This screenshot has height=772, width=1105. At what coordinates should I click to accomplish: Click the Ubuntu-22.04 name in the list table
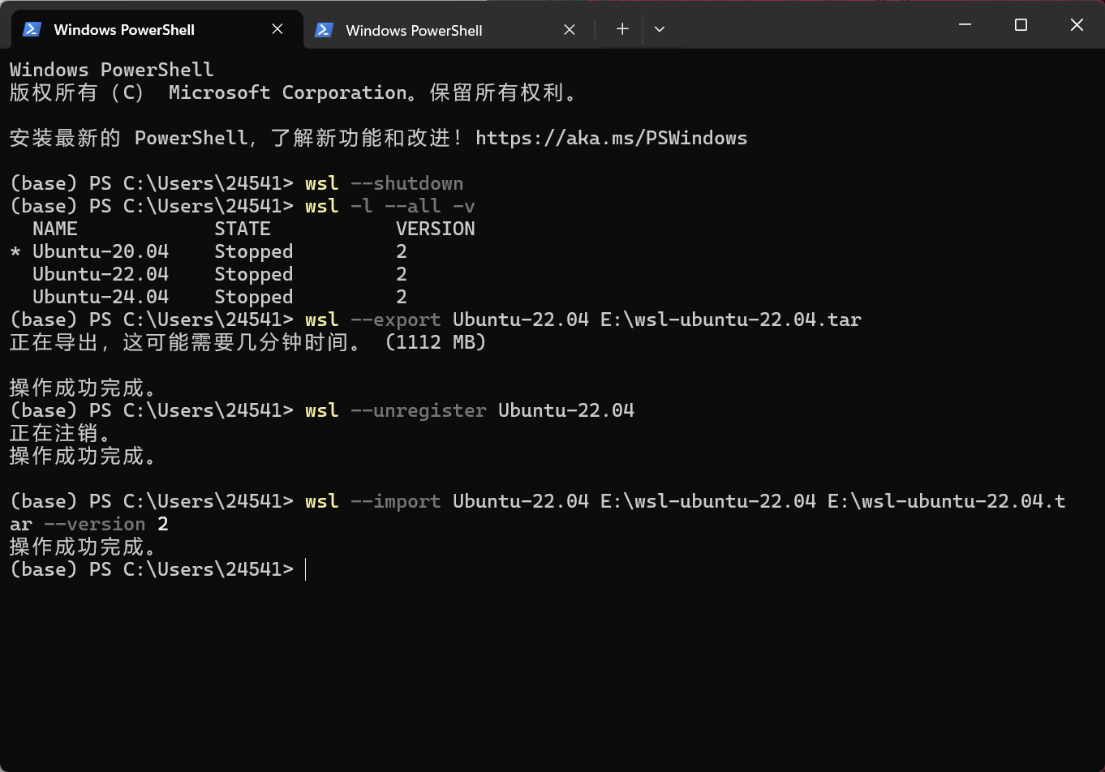(101, 274)
